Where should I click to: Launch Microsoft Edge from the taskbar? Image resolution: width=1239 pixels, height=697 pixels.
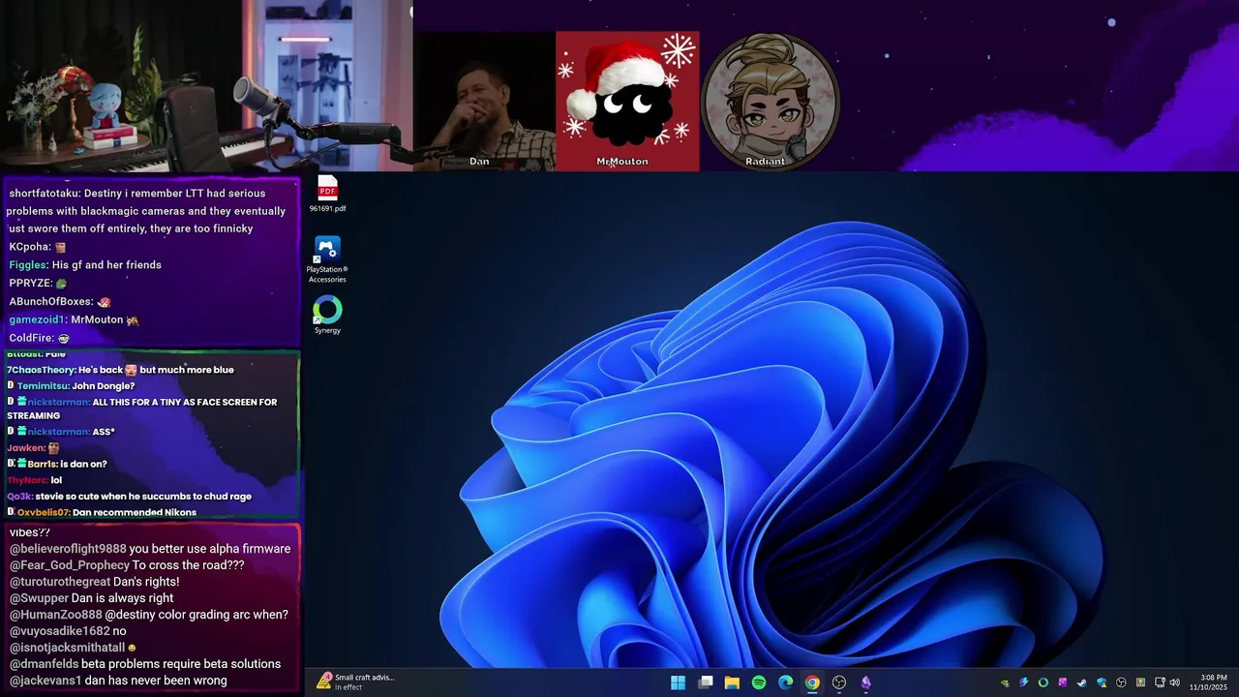pyautogui.click(x=786, y=682)
